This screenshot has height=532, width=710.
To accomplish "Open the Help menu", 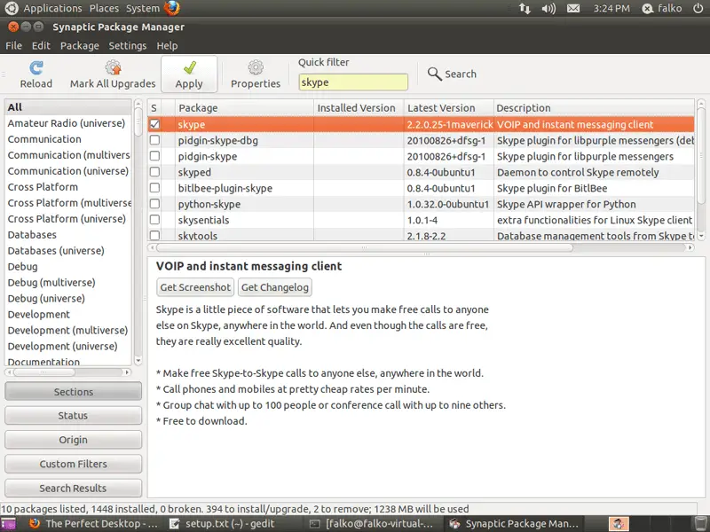I will pos(167,46).
